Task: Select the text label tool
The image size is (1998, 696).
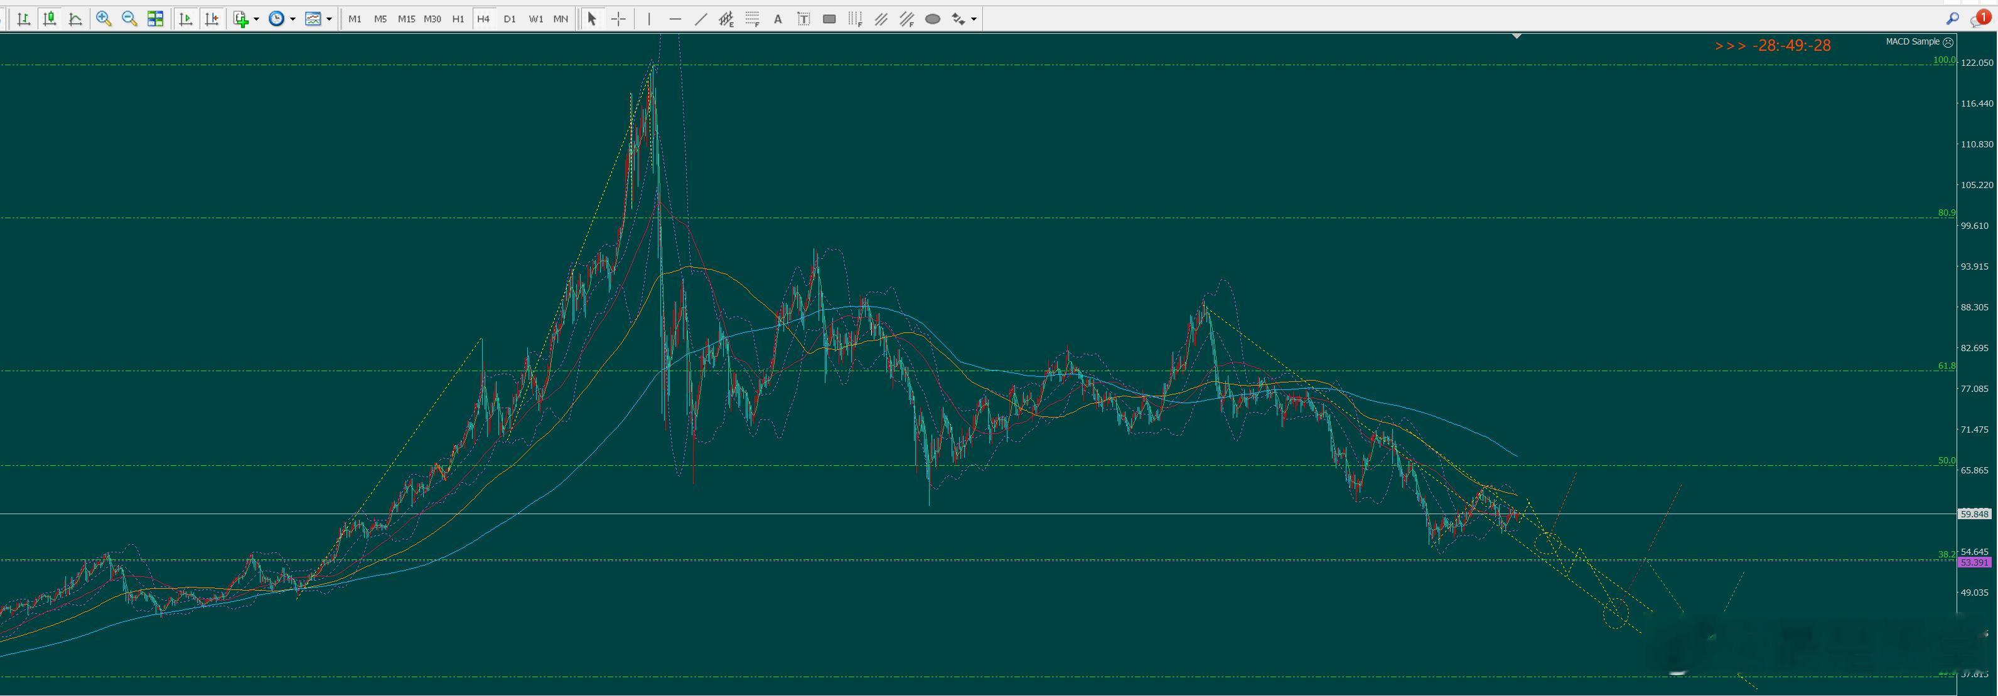Action: click(x=803, y=19)
